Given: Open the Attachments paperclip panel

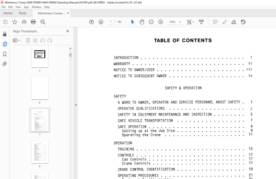Looking at the screenshot, I should coord(5,64).
